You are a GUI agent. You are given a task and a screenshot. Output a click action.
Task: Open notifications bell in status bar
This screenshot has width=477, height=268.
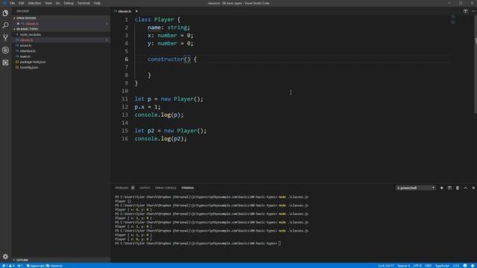473,266
